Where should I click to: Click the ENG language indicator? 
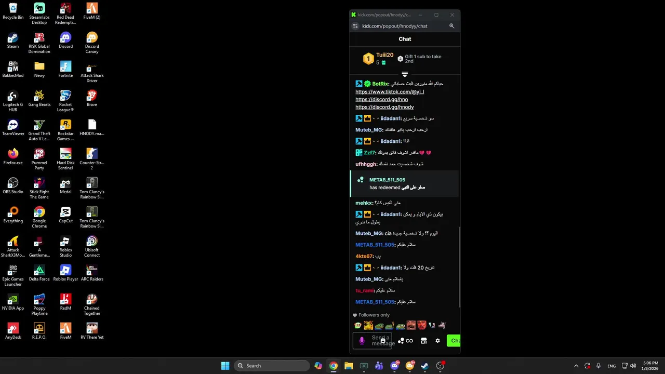pos(611,366)
